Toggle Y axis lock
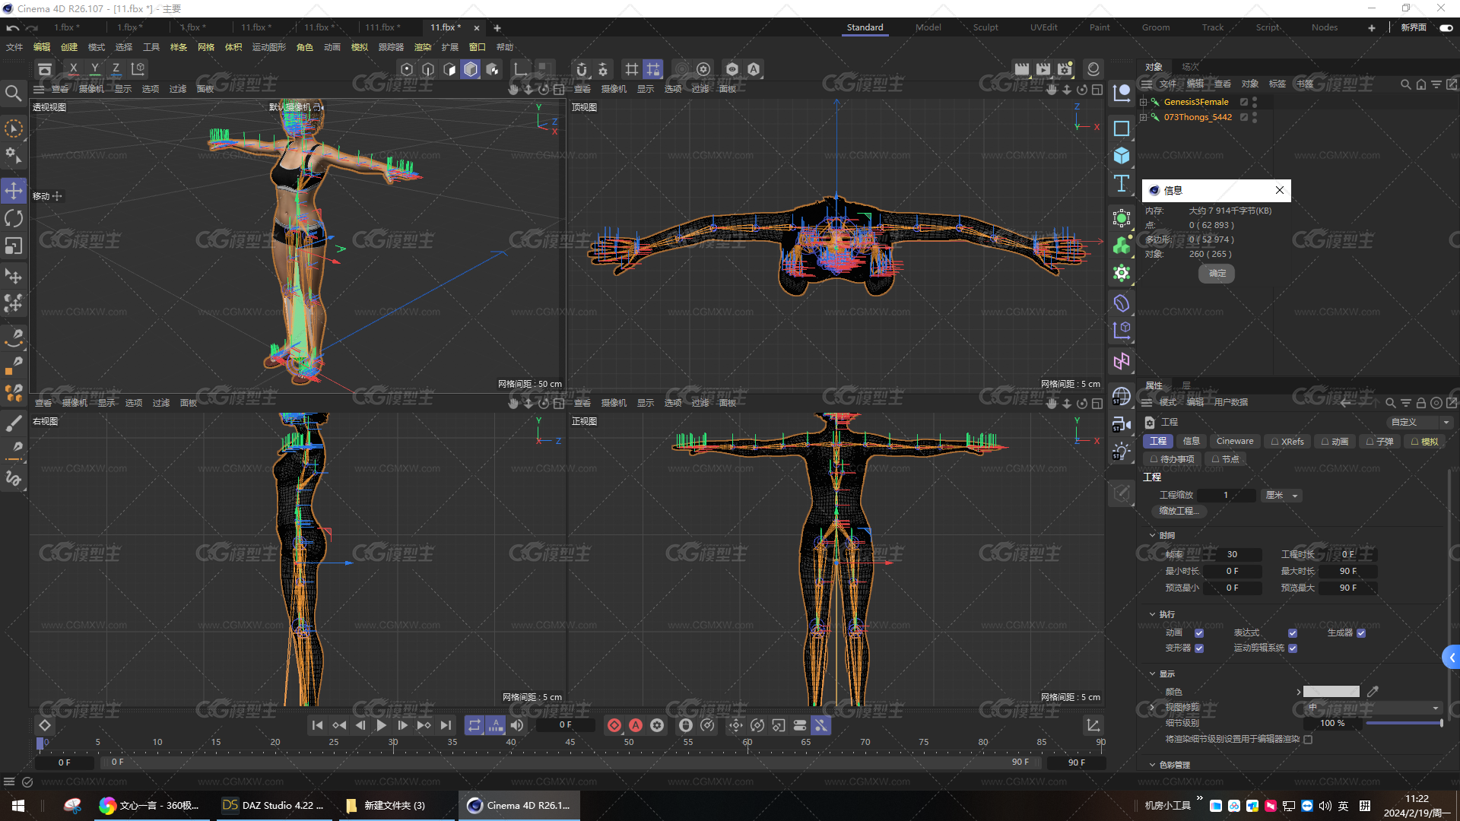The width and height of the screenshot is (1460, 821). [x=94, y=69]
